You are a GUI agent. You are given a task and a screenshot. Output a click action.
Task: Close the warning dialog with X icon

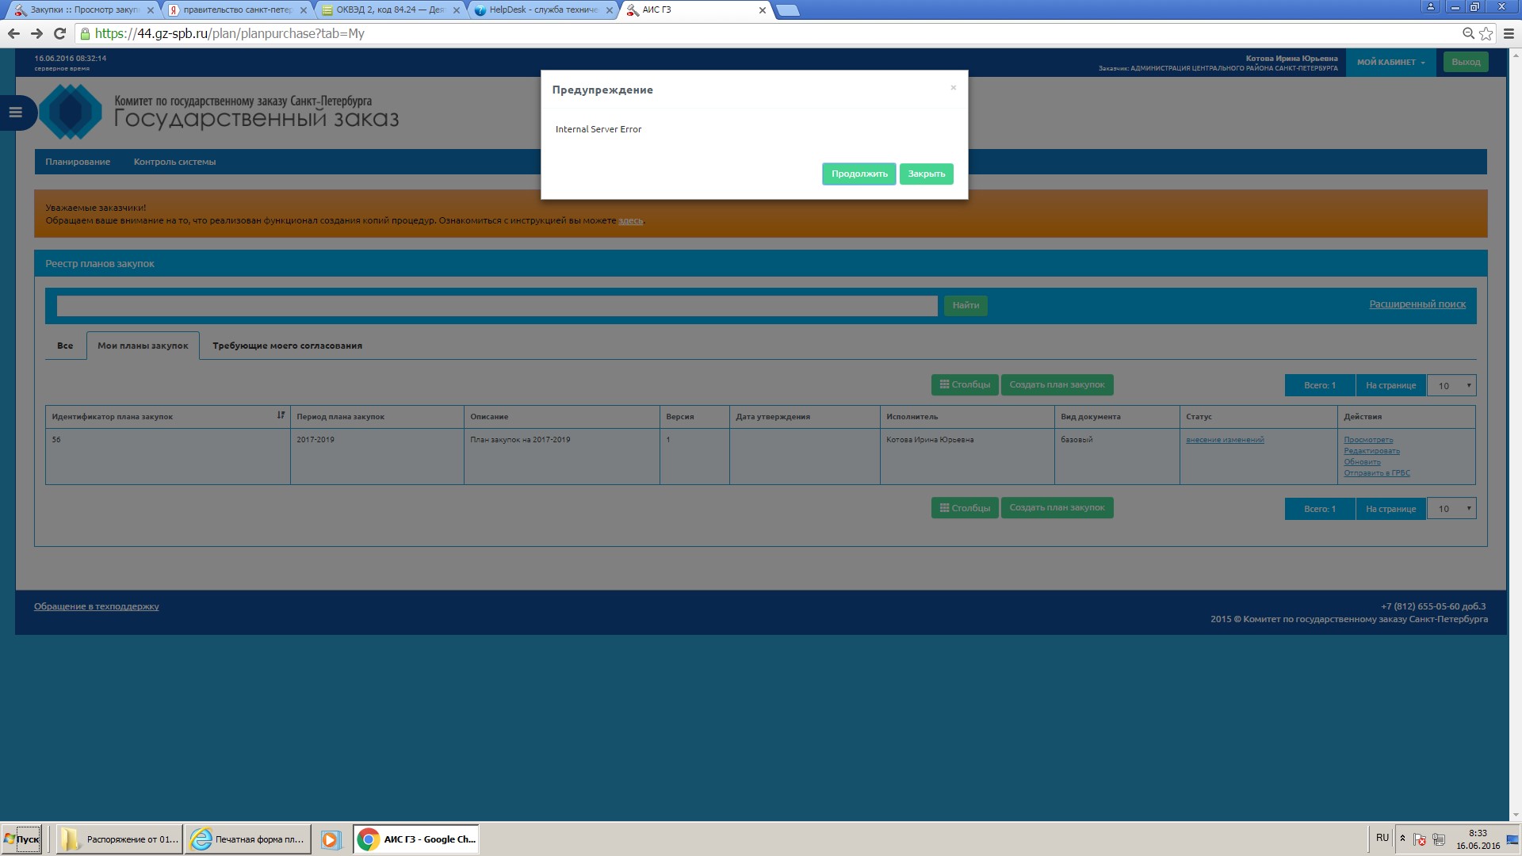pyautogui.click(x=953, y=88)
